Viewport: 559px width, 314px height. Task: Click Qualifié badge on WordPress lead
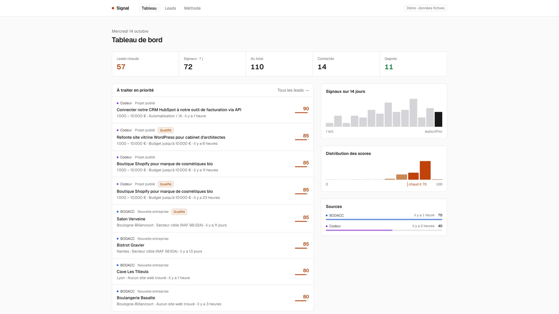[x=166, y=130]
